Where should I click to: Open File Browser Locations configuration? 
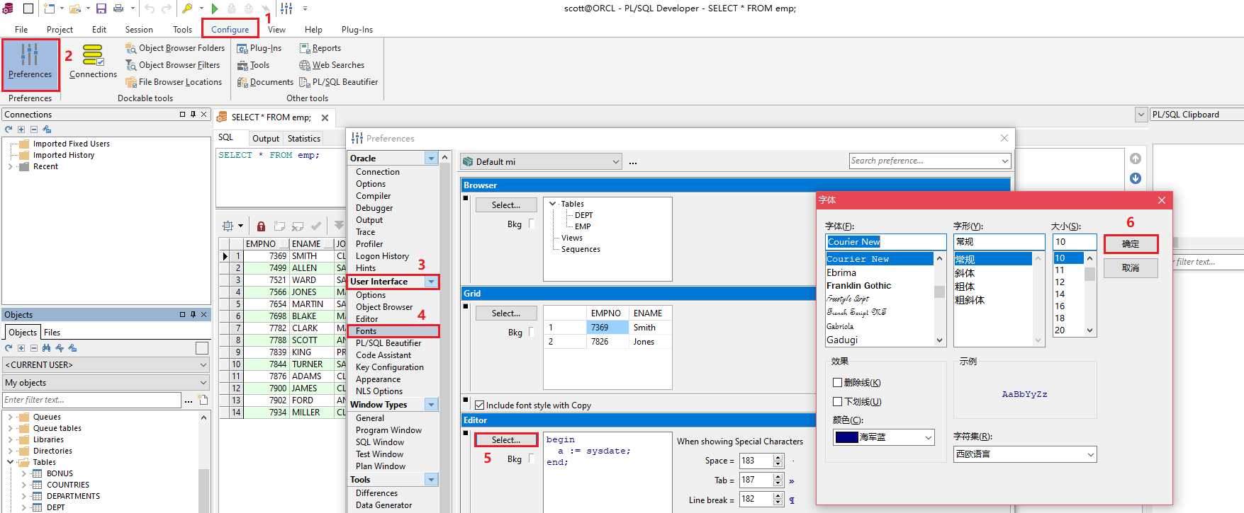(174, 82)
